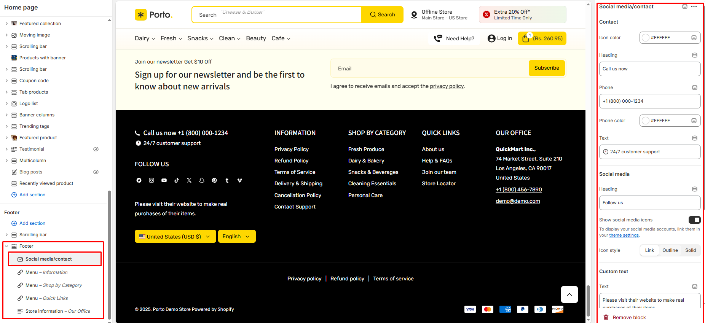Click the Pinterest icon in footer
Screen dimensions: 705x323
point(214,180)
